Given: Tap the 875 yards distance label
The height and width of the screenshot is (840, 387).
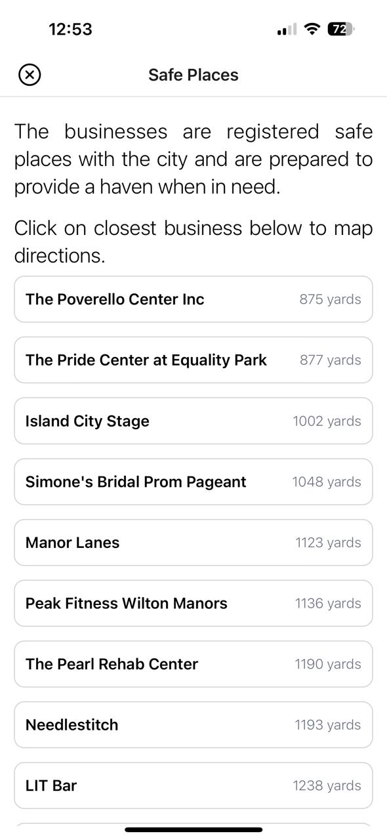Looking at the screenshot, I should pos(330,299).
